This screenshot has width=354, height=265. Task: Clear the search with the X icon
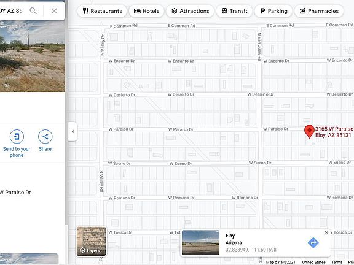click(54, 11)
